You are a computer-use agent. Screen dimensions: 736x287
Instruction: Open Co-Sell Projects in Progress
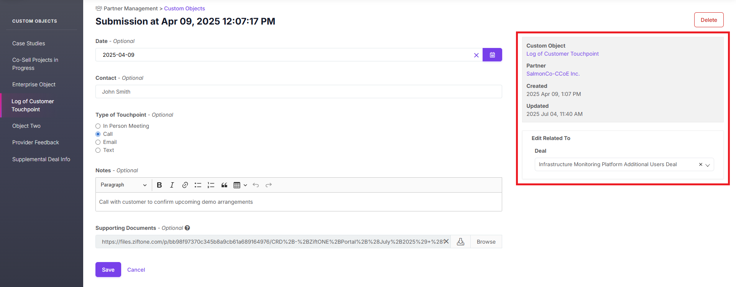(35, 64)
